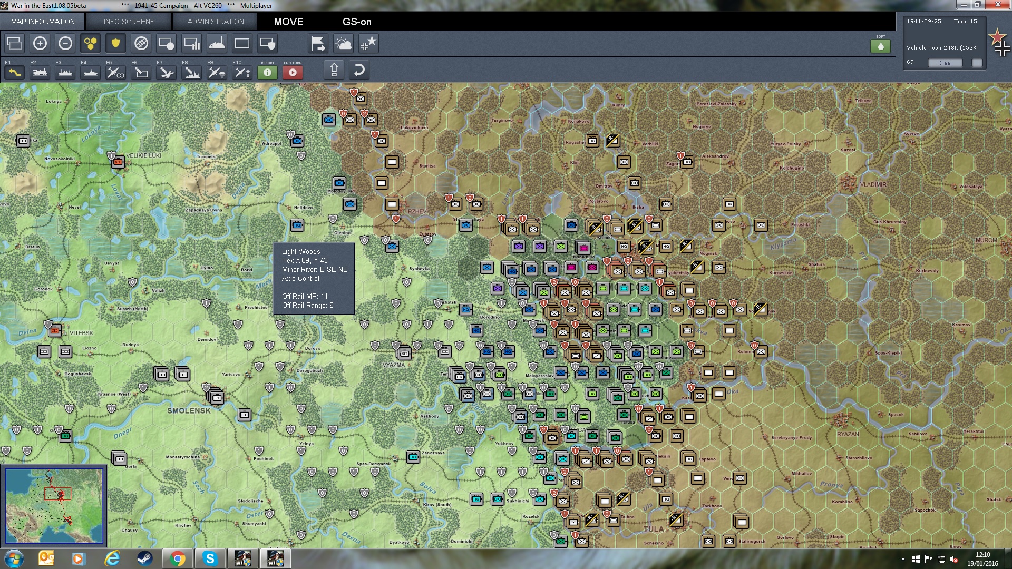1012x569 pixels.
Task: Select F1 move mode
Action: pyautogui.click(x=14, y=72)
